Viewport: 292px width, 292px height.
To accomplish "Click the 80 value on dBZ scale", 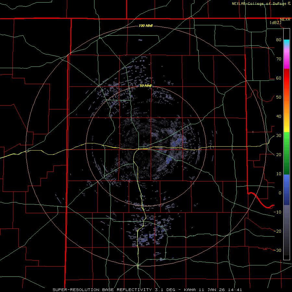I will click(279, 40).
